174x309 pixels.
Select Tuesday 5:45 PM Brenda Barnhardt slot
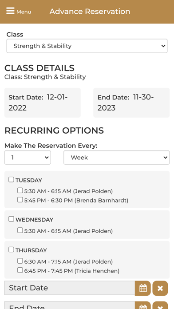pos(20,200)
